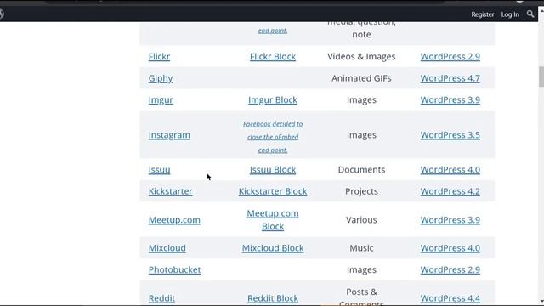Open the Flickr Block link
This screenshot has width=544, height=306.
(273, 57)
